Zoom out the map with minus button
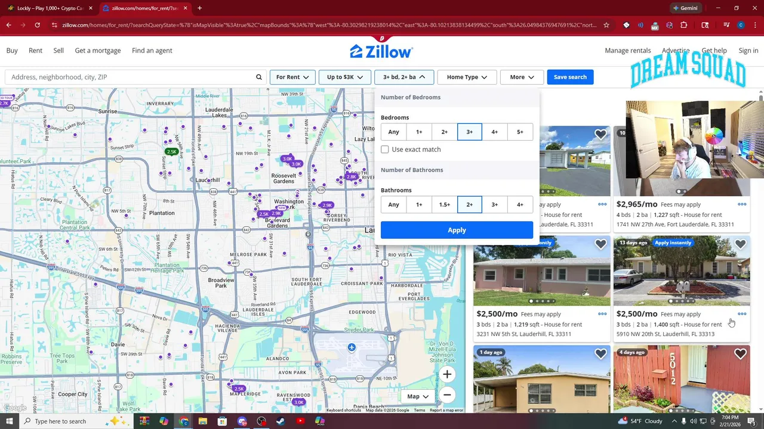 pos(447,395)
